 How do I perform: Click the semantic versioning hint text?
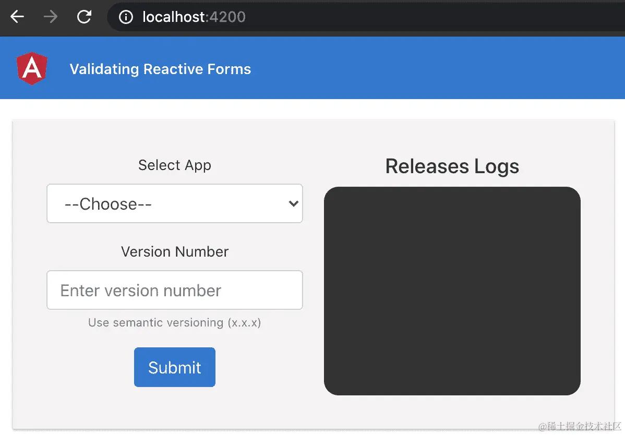175,322
